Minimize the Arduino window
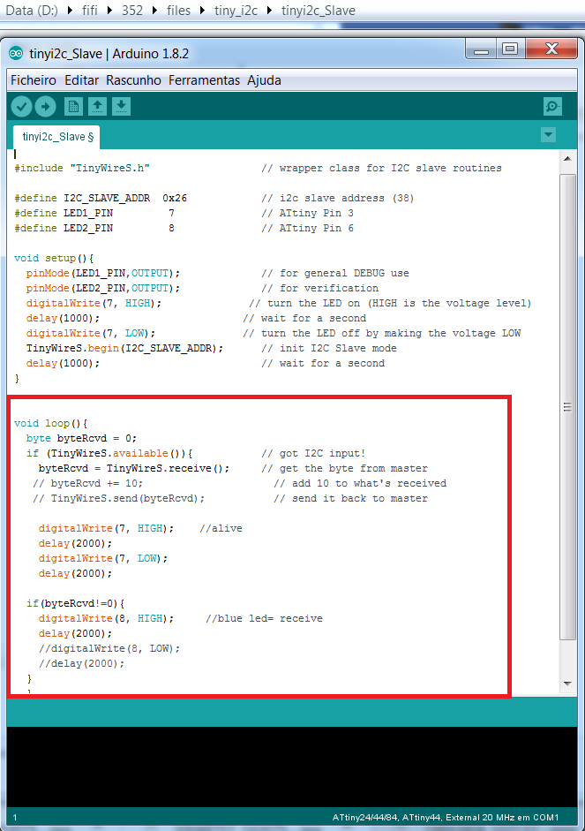The width and height of the screenshot is (585, 831). (481, 49)
